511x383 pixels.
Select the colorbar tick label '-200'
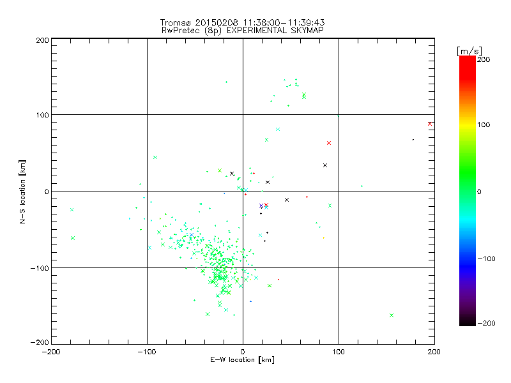click(486, 323)
